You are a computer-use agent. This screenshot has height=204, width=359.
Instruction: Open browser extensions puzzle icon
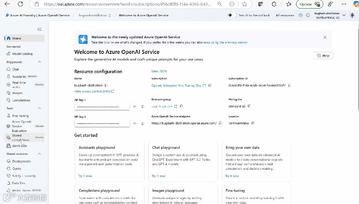point(274,4)
